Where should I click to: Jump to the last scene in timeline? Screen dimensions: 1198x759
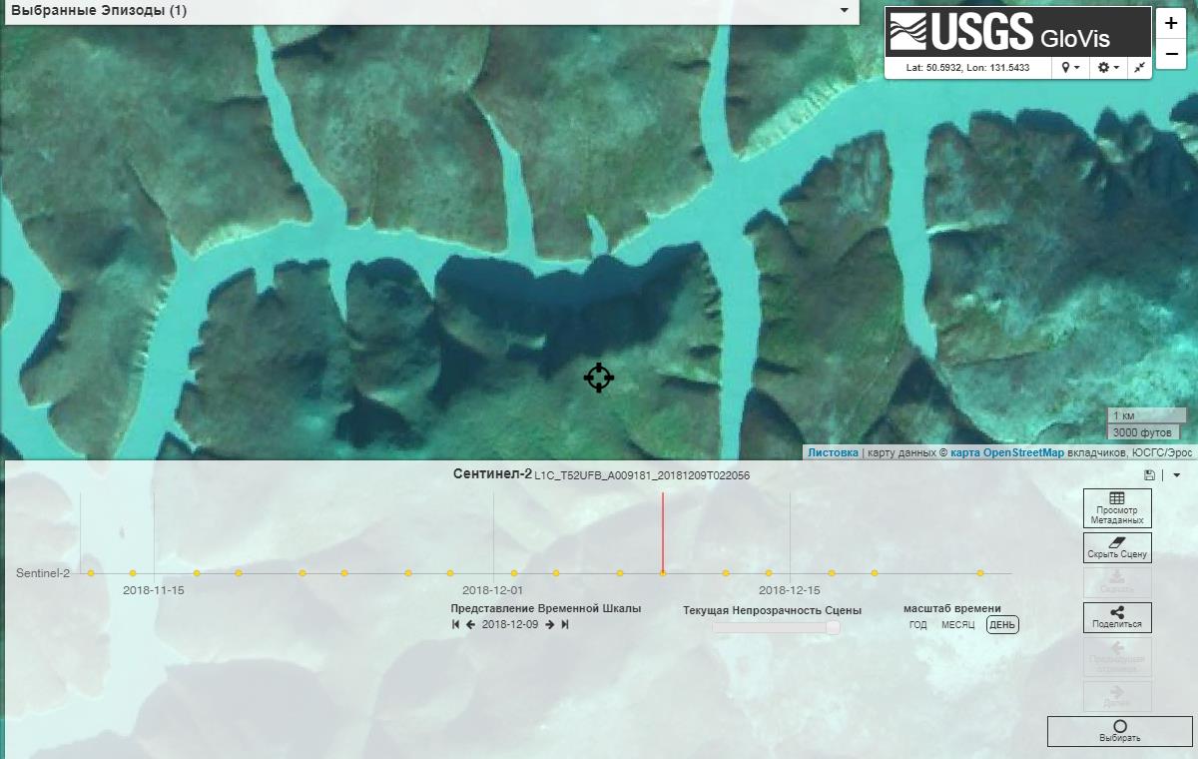tap(565, 624)
